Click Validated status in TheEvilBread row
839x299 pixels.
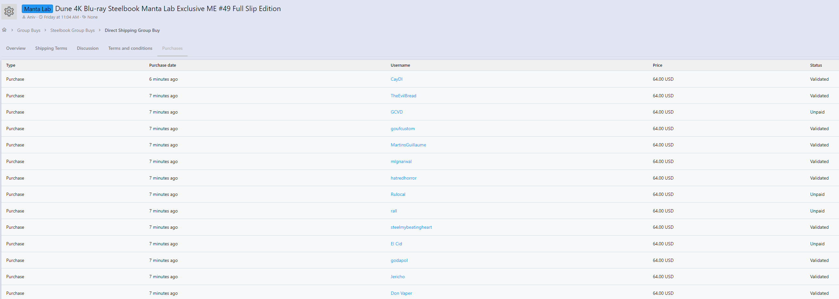point(819,96)
